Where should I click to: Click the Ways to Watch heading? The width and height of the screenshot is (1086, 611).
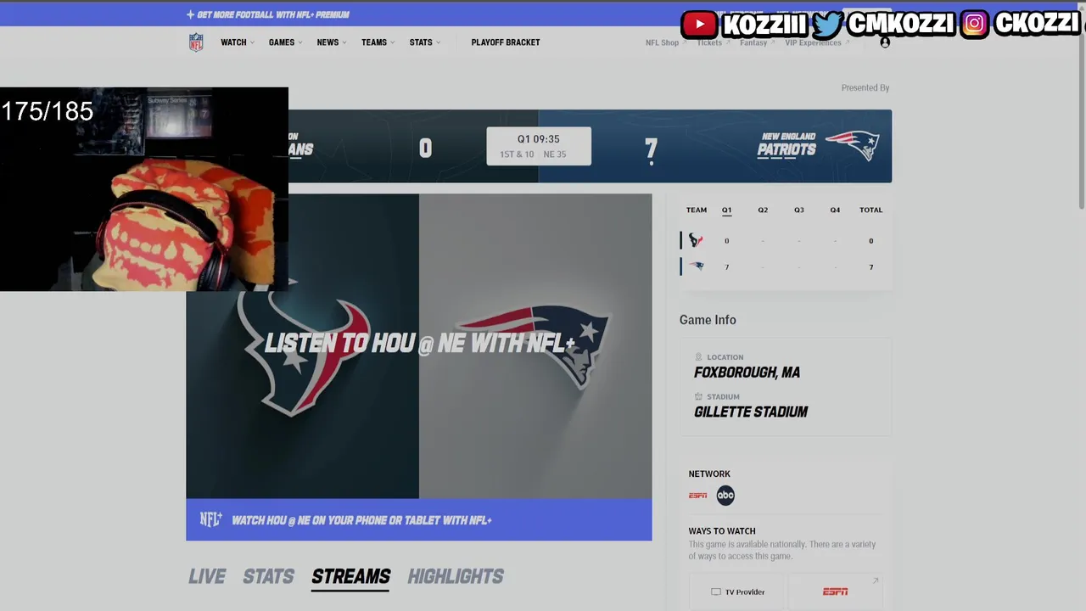[x=722, y=531]
